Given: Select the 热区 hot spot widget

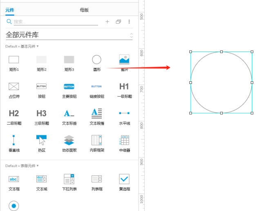Looking at the screenshot, I should [x=41, y=144].
